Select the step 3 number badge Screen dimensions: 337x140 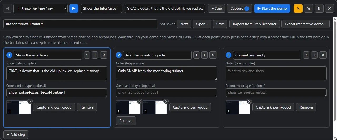coord(229,55)
